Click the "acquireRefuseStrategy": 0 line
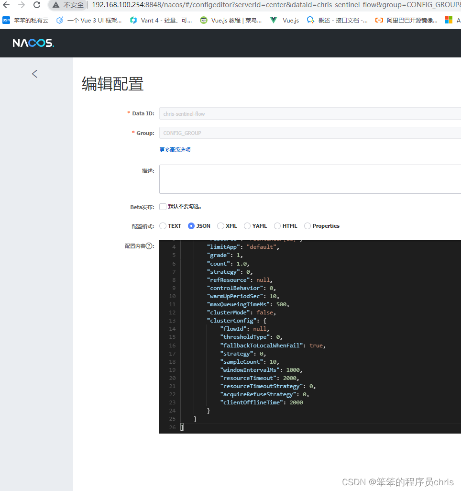Screen dimensions: 461x491 pos(264,394)
